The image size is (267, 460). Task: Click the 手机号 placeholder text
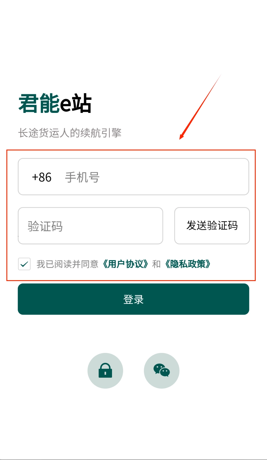pyautogui.click(x=82, y=177)
